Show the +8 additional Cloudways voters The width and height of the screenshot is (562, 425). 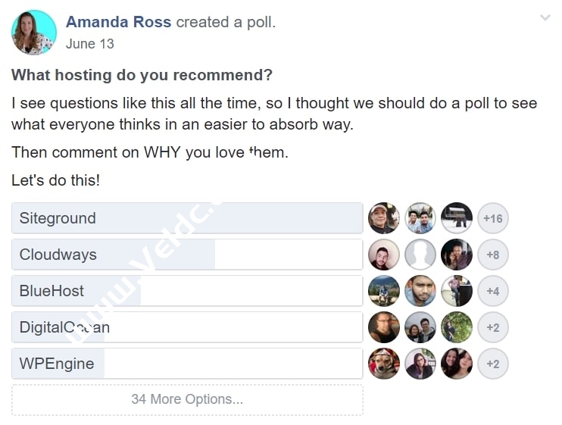coord(493,255)
